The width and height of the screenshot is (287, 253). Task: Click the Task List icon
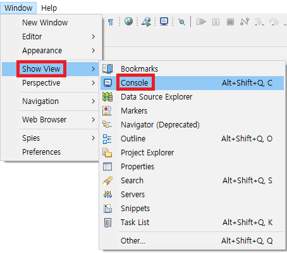[x=107, y=223]
